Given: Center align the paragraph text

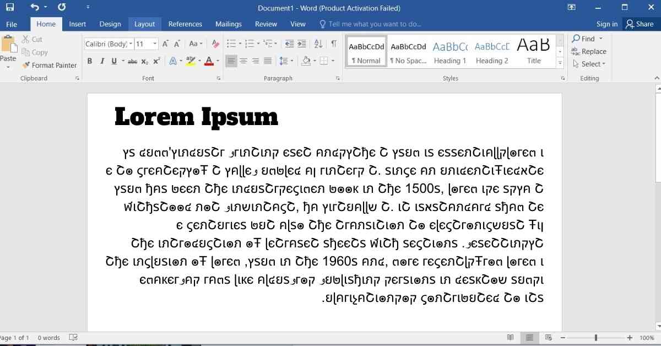Looking at the screenshot, I should (x=243, y=61).
